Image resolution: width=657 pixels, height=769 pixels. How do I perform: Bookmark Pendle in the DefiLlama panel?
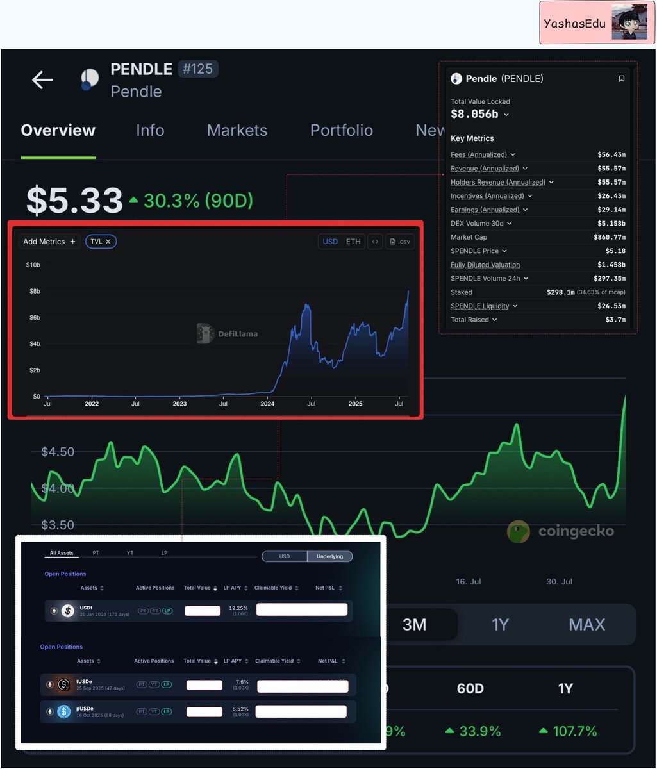621,79
